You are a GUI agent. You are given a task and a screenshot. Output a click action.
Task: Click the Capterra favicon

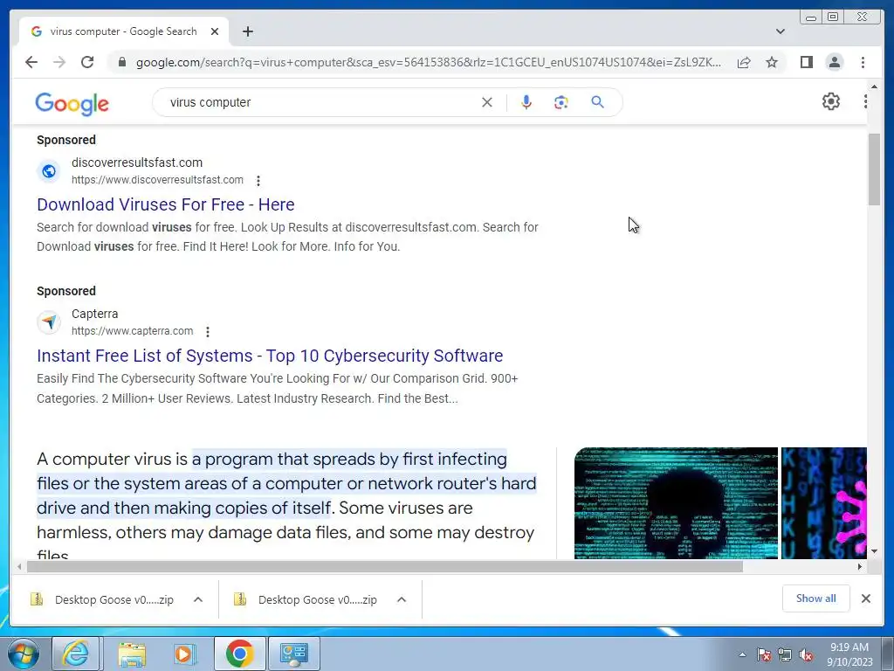pos(49,322)
